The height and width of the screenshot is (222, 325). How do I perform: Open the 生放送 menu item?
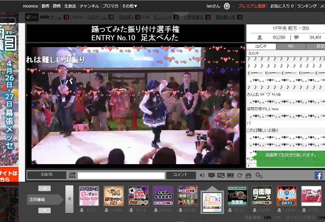pos(70,6)
